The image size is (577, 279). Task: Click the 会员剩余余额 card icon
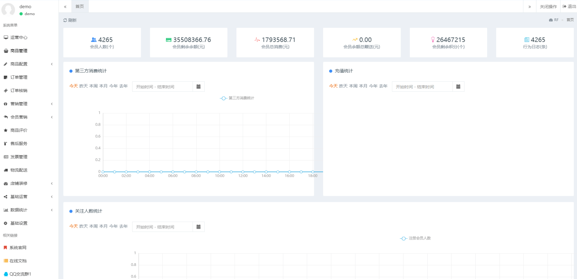coord(169,40)
